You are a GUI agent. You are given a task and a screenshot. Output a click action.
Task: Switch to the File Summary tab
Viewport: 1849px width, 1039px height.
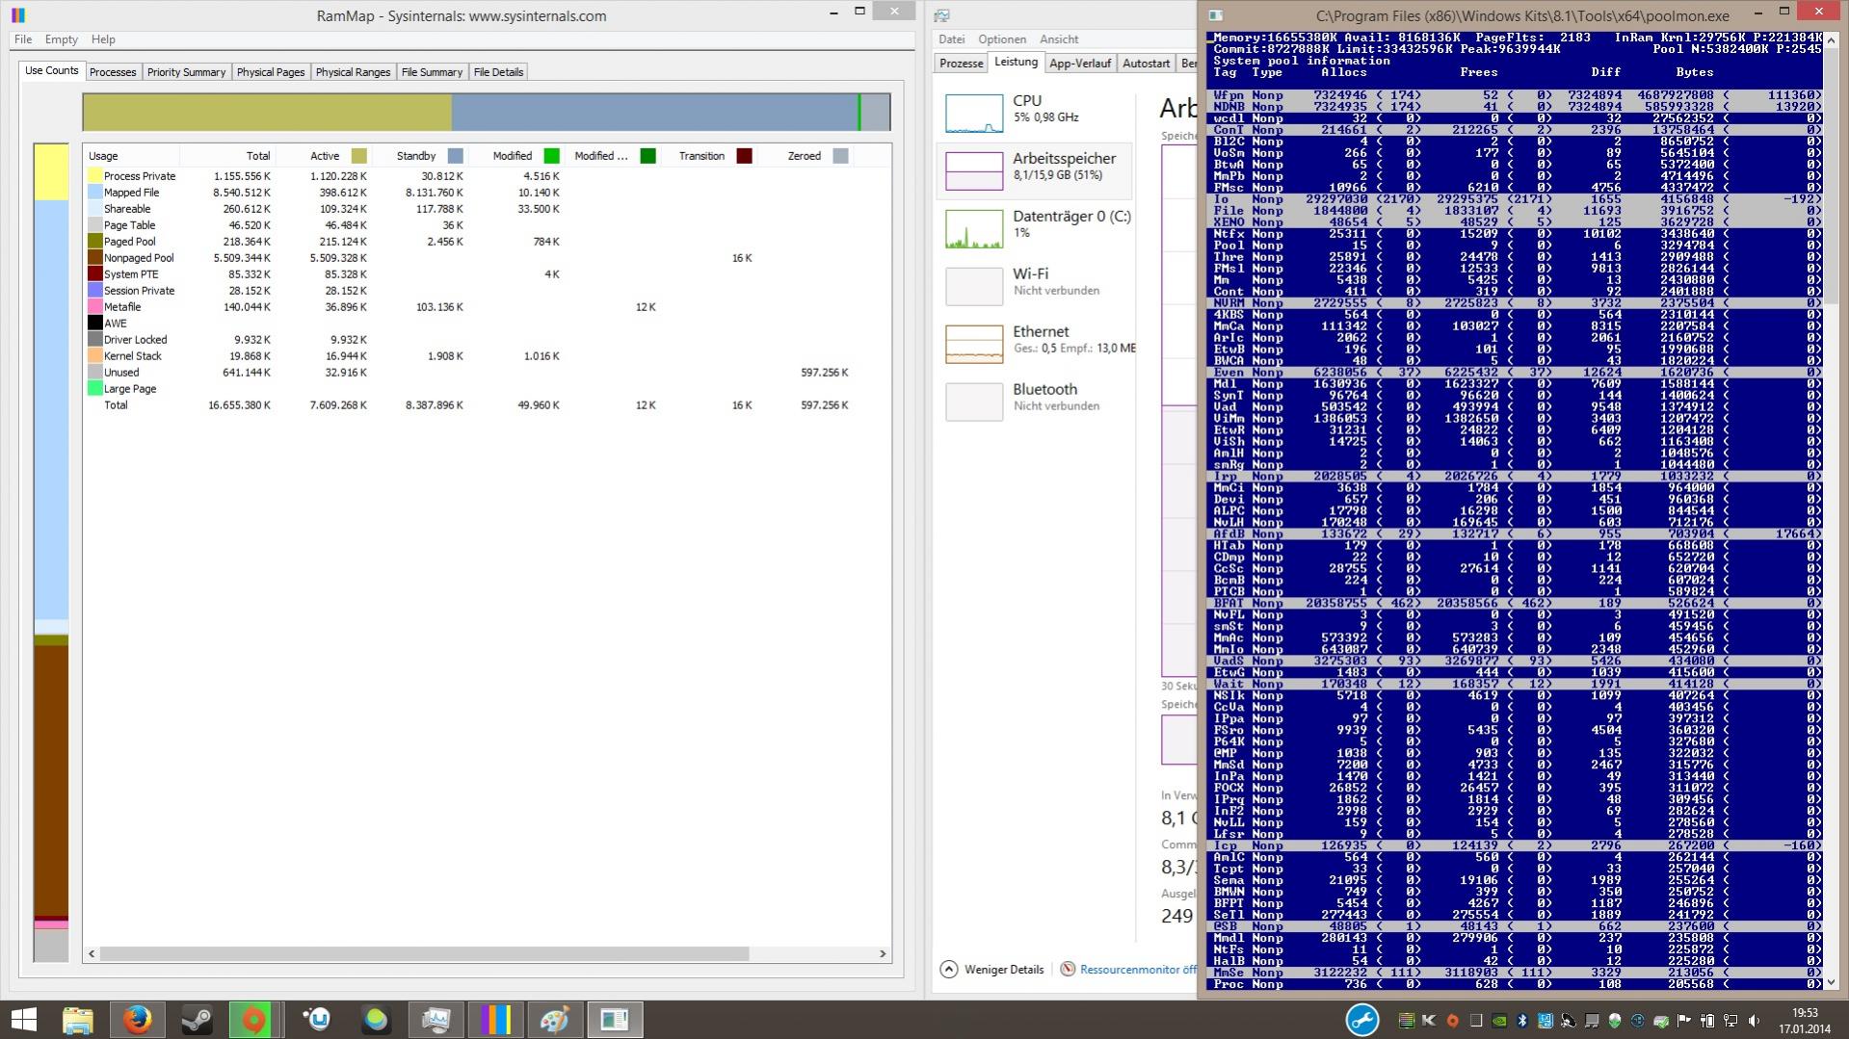[432, 72]
